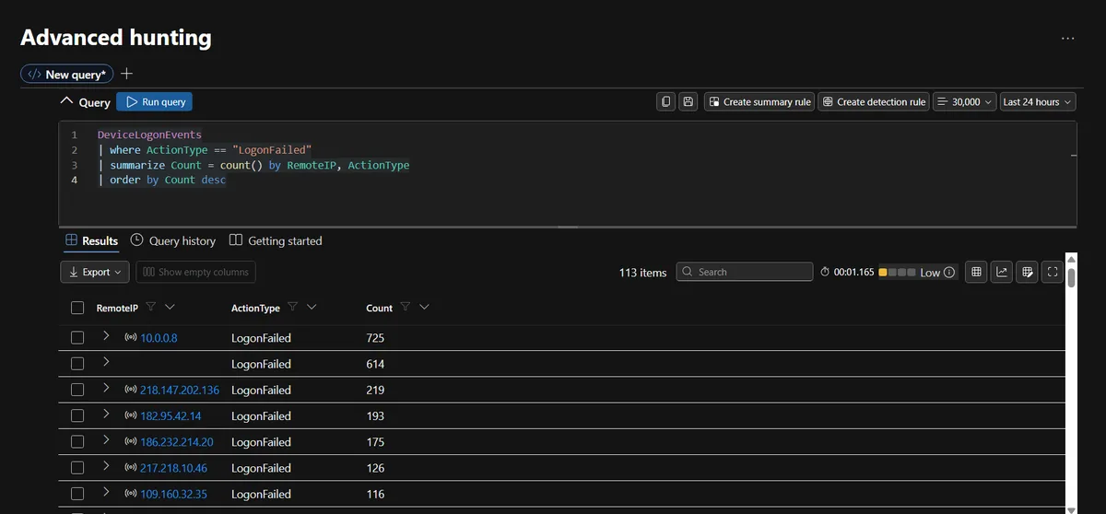This screenshot has height=514, width=1106.
Task: Click the filter icon on RemoteIP column
Action: (151, 308)
